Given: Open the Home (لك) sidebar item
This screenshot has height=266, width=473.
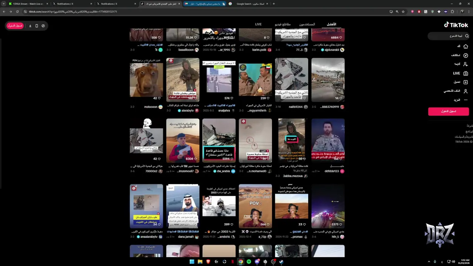Looking at the screenshot, I should (x=466, y=46).
